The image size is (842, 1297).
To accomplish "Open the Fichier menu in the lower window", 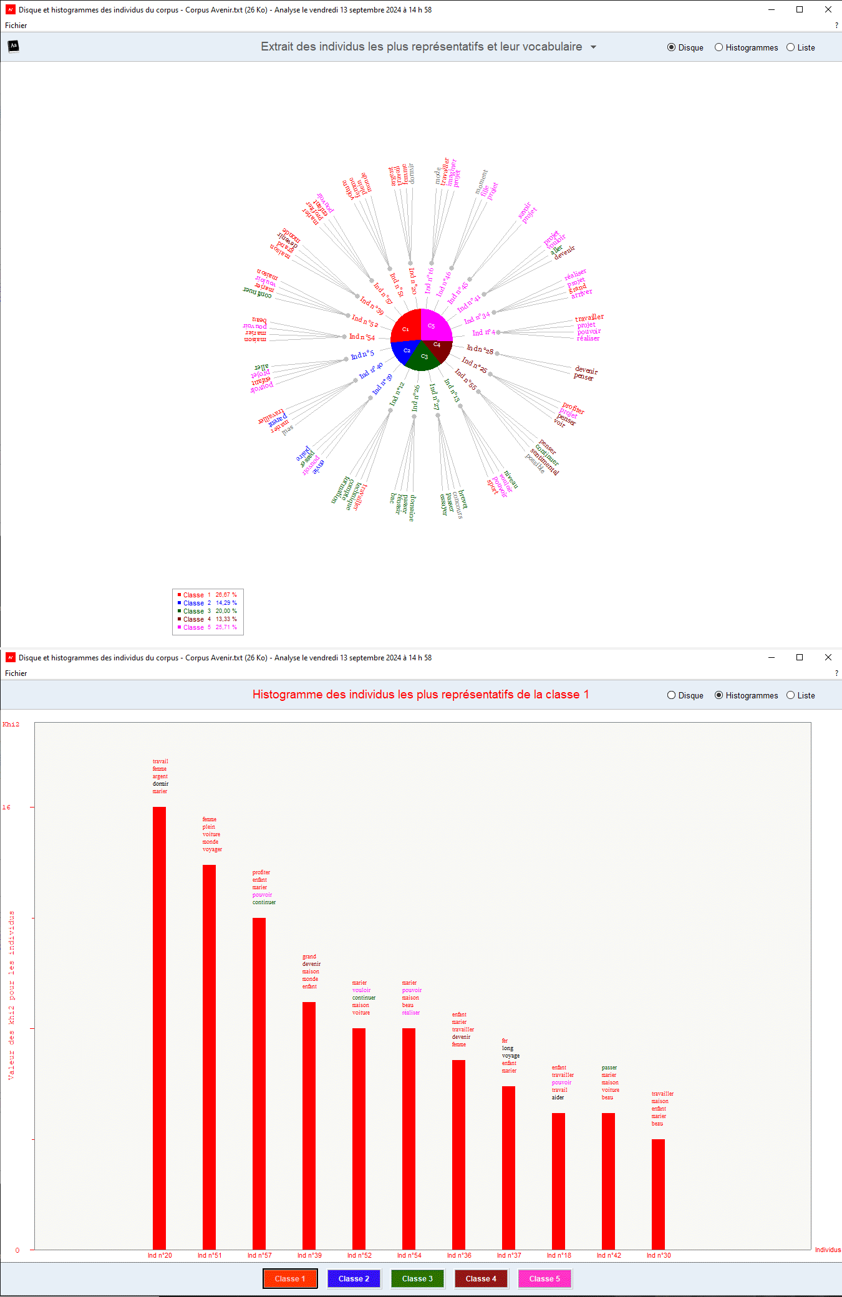I will pos(16,673).
